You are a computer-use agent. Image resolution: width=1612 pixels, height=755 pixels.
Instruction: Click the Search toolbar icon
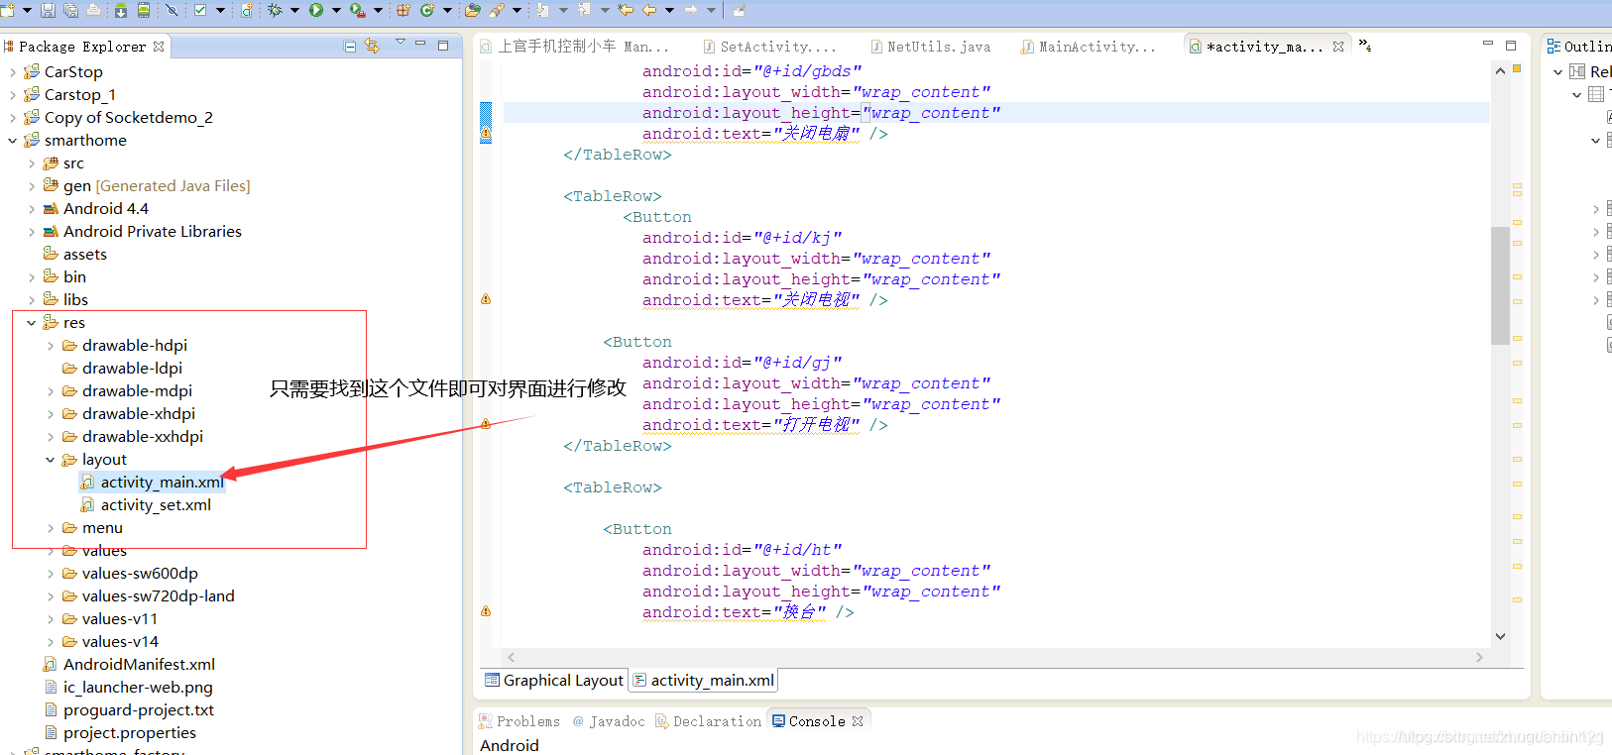click(x=497, y=10)
